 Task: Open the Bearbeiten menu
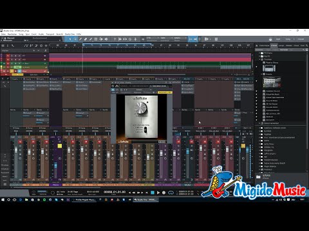[x=12, y=34]
